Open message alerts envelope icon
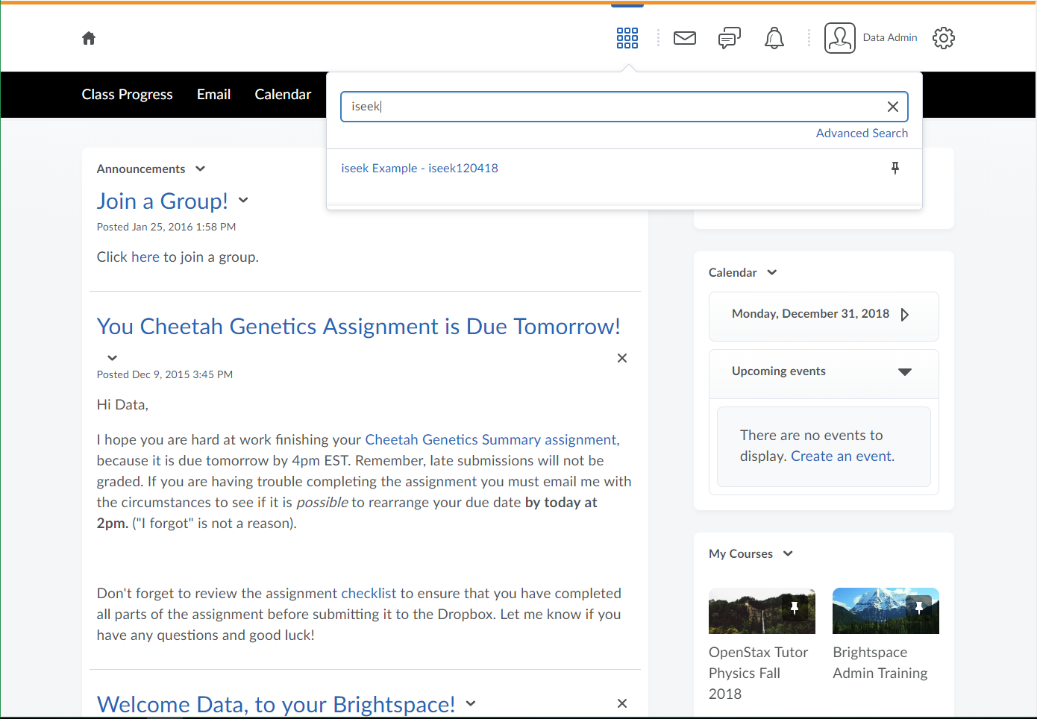The height and width of the screenshot is (719, 1037). [684, 38]
